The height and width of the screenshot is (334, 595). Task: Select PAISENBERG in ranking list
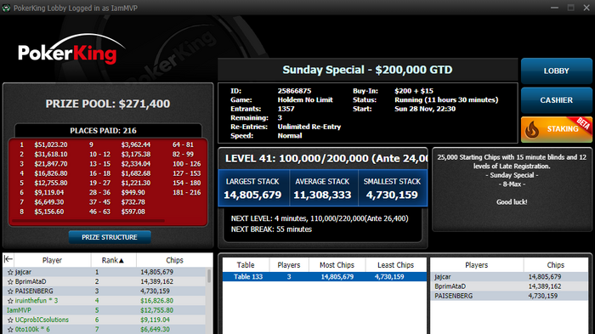pos(105,292)
